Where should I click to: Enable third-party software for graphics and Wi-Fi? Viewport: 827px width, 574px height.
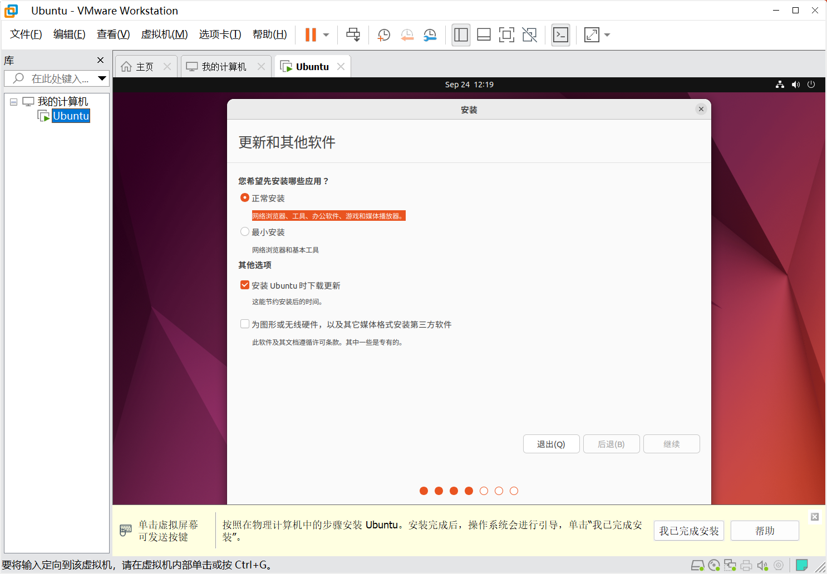point(245,324)
